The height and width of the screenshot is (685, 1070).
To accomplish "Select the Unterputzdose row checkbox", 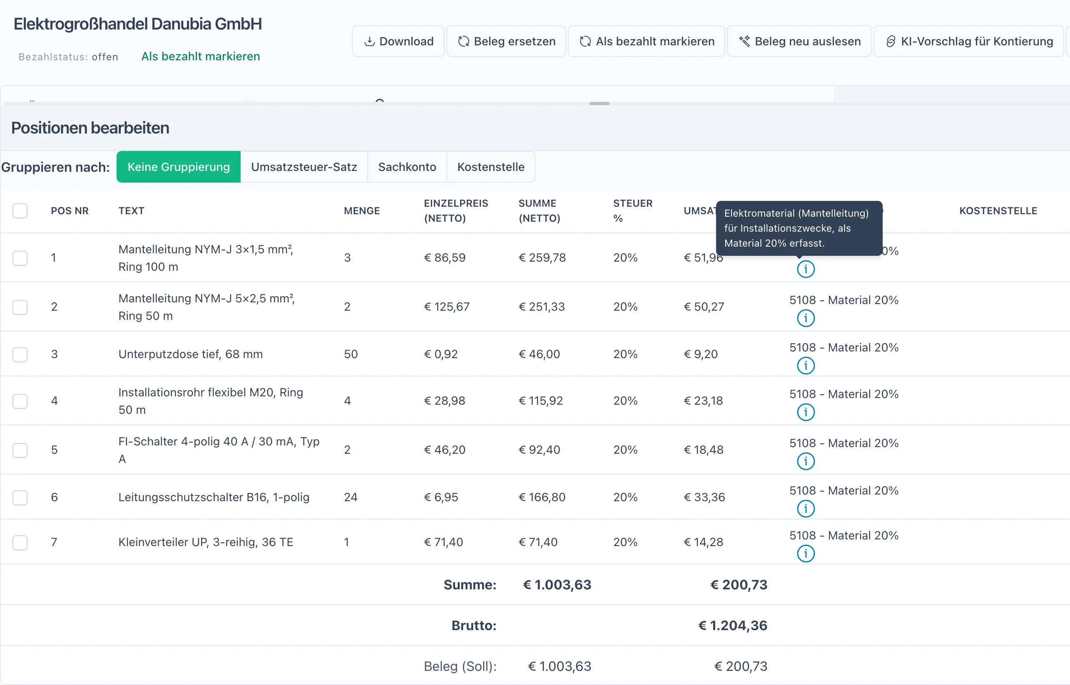I will 20,354.
